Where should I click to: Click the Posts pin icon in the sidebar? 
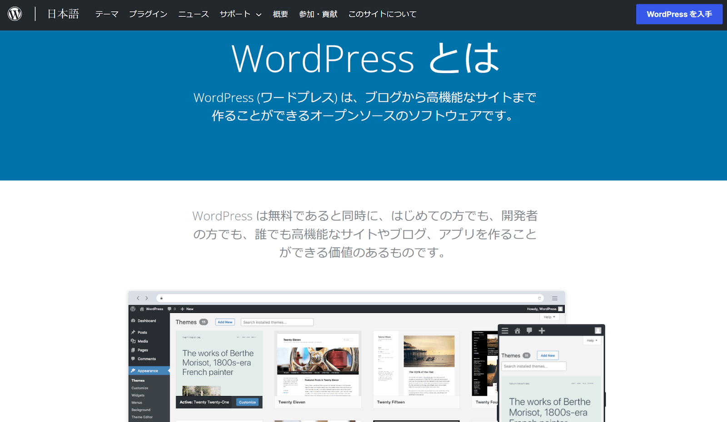(x=133, y=333)
